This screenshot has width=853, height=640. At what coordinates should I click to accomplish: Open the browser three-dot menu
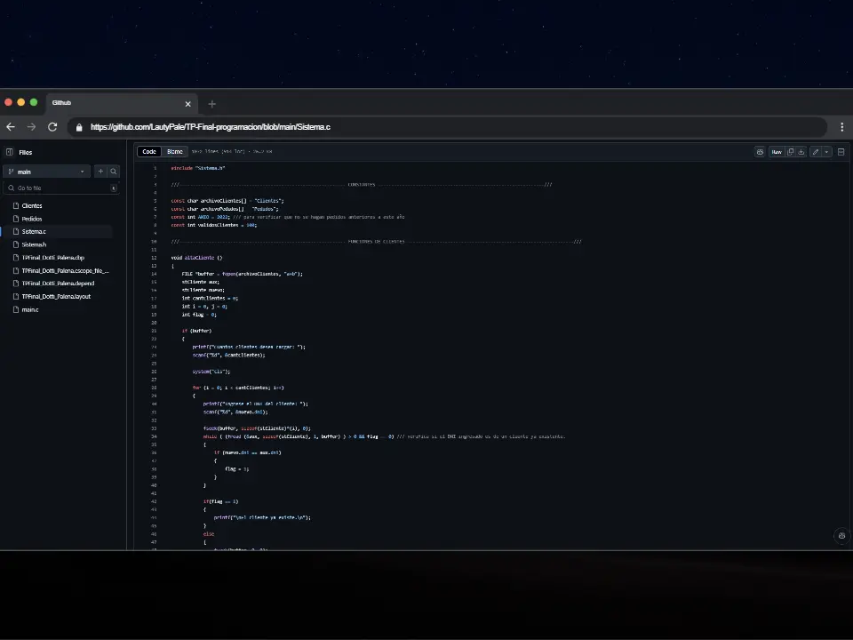pos(841,127)
